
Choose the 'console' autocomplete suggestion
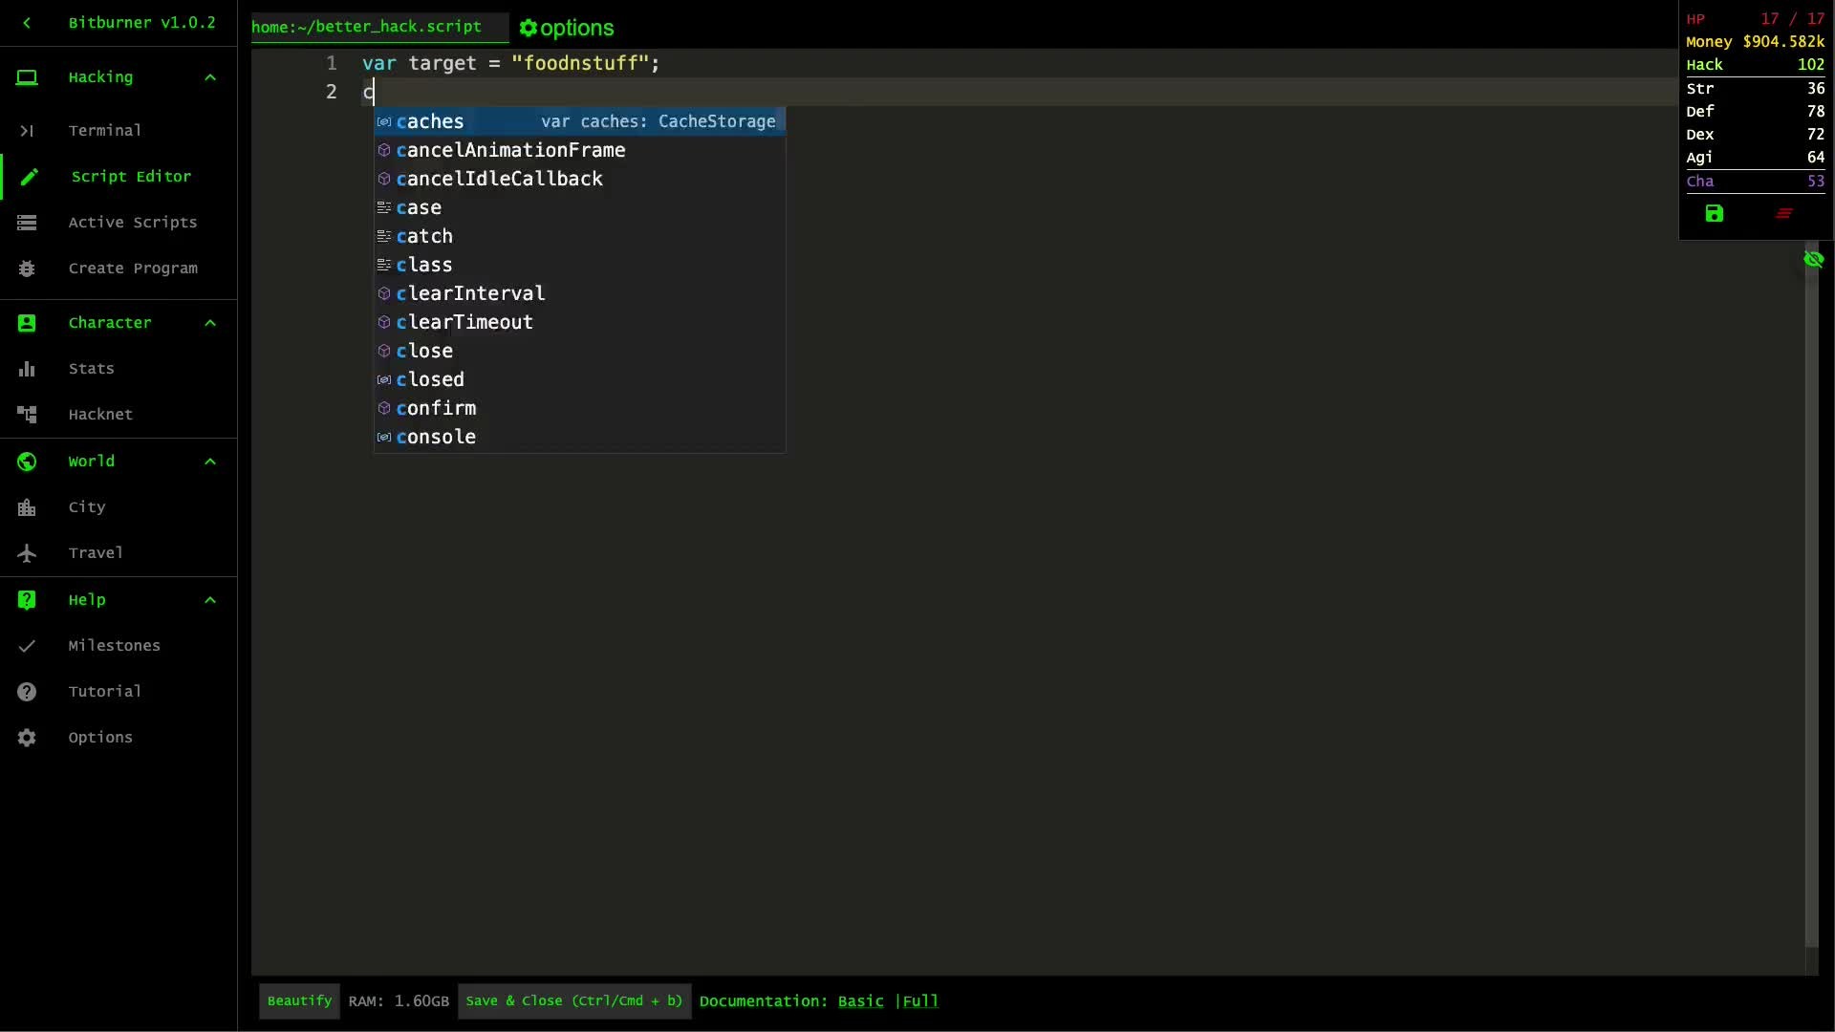(436, 437)
